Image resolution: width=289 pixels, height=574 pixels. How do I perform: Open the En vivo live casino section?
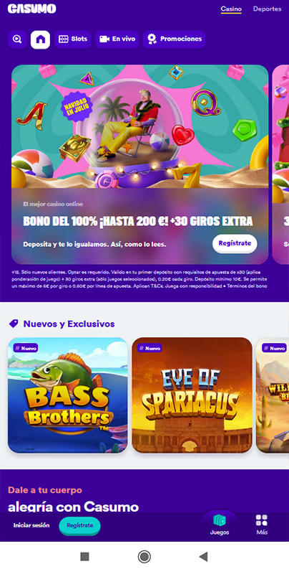pos(117,39)
